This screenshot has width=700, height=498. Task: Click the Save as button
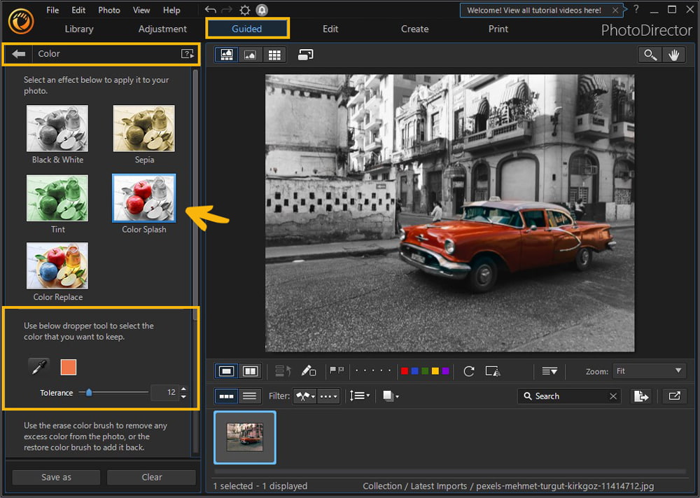(55, 477)
